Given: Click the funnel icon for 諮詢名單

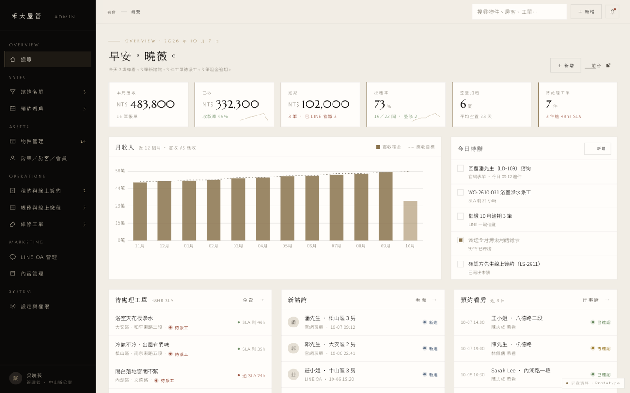Looking at the screenshot, I should [x=13, y=92].
